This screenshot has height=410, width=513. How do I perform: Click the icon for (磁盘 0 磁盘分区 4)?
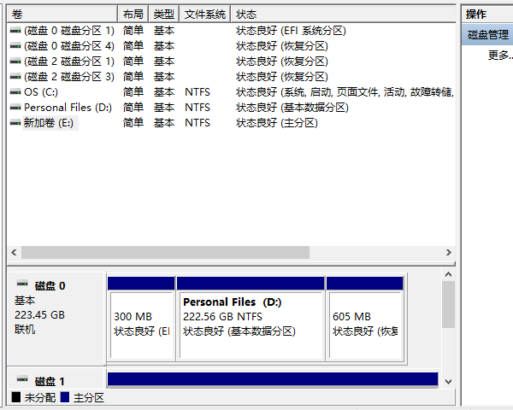(x=16, y=46)
